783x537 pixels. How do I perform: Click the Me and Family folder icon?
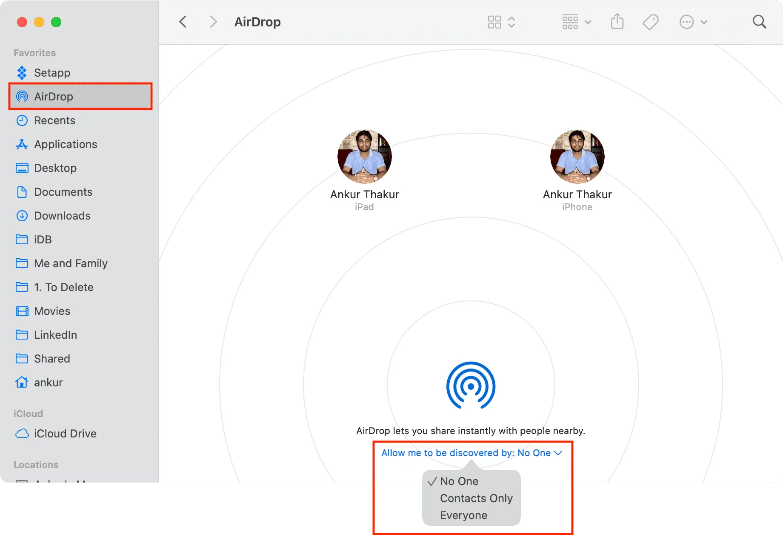pos(22,263)
